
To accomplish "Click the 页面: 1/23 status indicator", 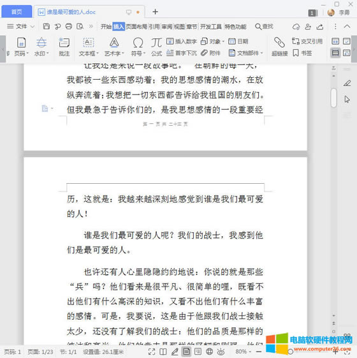I will pos(40,352).
